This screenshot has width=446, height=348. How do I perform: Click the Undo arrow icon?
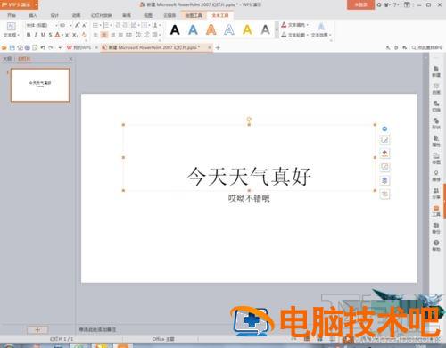[43, 47]
